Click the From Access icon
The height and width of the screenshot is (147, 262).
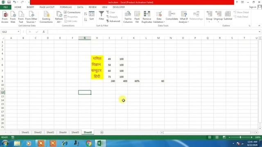point(5,17)
